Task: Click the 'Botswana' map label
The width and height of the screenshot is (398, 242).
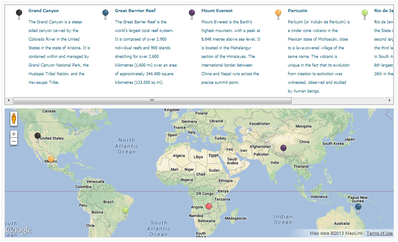Action: [207, 221]
